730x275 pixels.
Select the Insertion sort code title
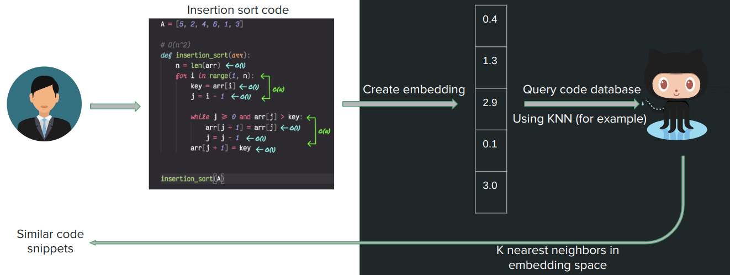[237, 10]
